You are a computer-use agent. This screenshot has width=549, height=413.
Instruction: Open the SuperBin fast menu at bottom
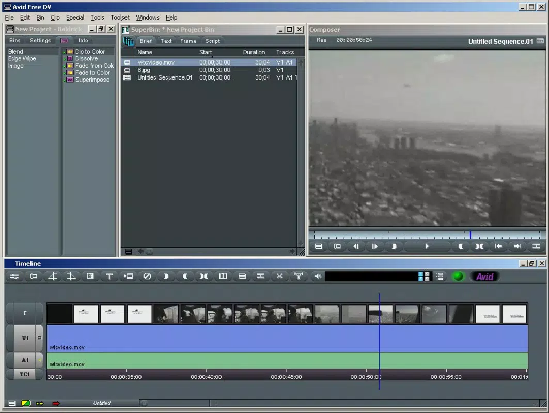point(129,251)
